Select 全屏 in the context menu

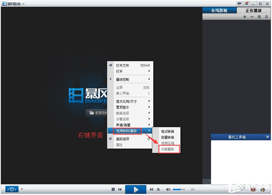[x=130, y=87]
